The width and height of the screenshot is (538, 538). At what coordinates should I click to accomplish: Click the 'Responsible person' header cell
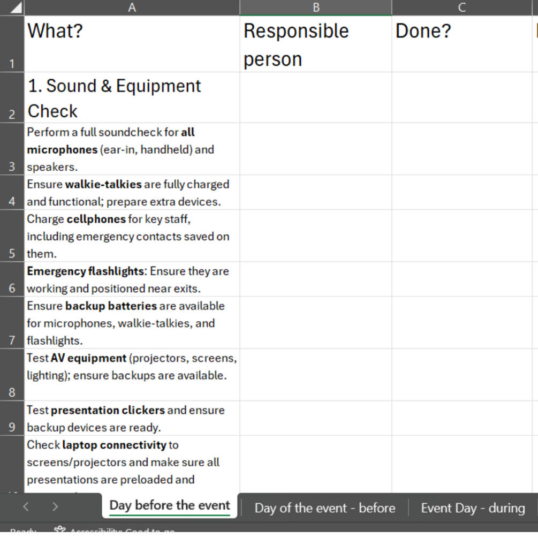click(316, 44)
